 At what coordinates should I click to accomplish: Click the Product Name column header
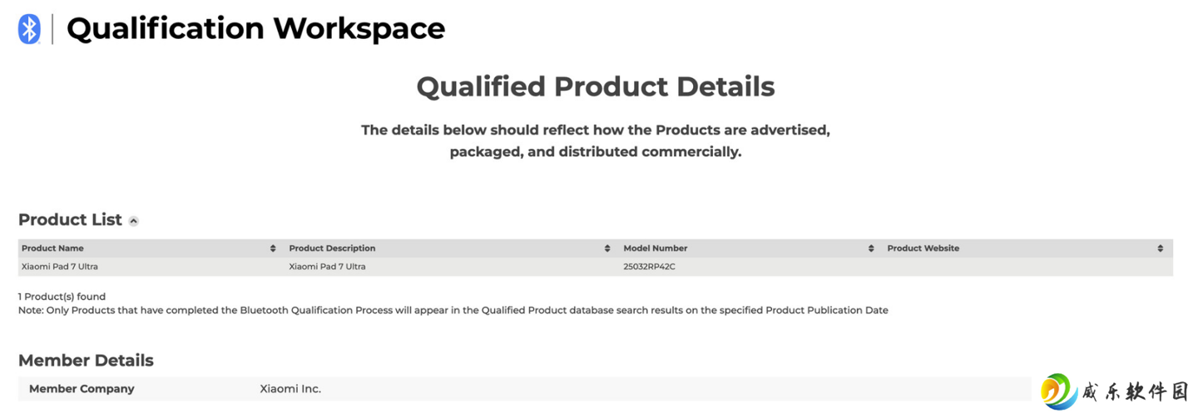click(x=52, y=248)
